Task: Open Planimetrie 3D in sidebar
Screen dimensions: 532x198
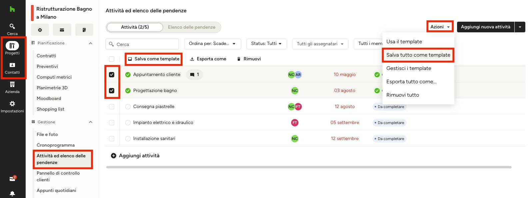Action: coord(52,88)
